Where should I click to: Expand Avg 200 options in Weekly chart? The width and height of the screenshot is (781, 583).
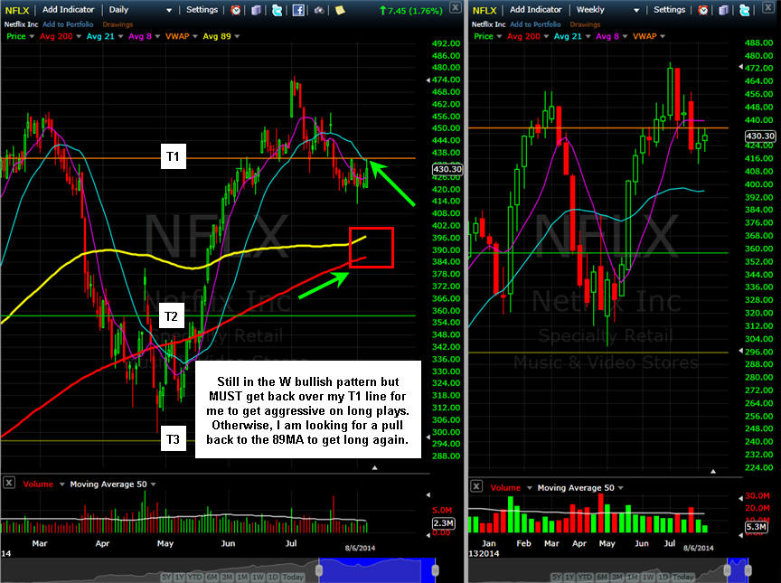(x=546, y=36)
